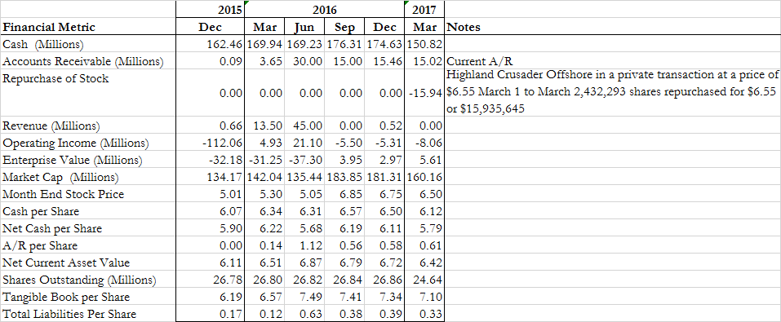The image size is (781, 322).
Task: Click the 'Revenue (Millions)' row label
Action: 88,126
